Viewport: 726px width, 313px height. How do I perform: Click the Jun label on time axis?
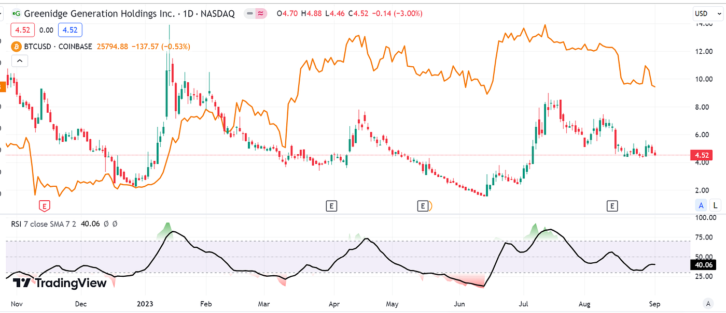[x=459, y=304]
